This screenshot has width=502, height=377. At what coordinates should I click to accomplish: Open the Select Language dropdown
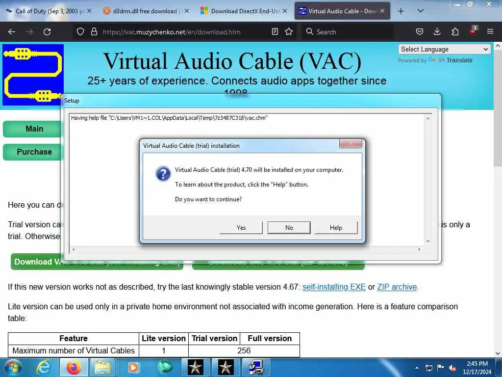444,50
